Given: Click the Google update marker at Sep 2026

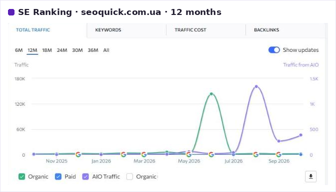Looking at the screenshot, I should pyautogui.click(x=278, y=154).
